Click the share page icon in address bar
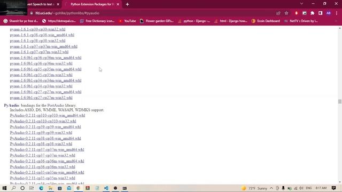Screen dimensions: 342x192 (278, 13)
